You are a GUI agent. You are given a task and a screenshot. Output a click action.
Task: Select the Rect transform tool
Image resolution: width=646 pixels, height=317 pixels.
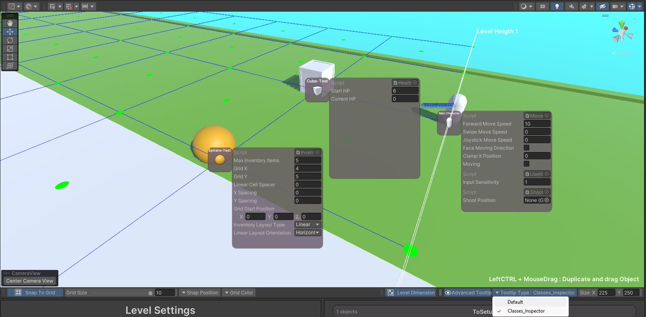click(10, 57)
